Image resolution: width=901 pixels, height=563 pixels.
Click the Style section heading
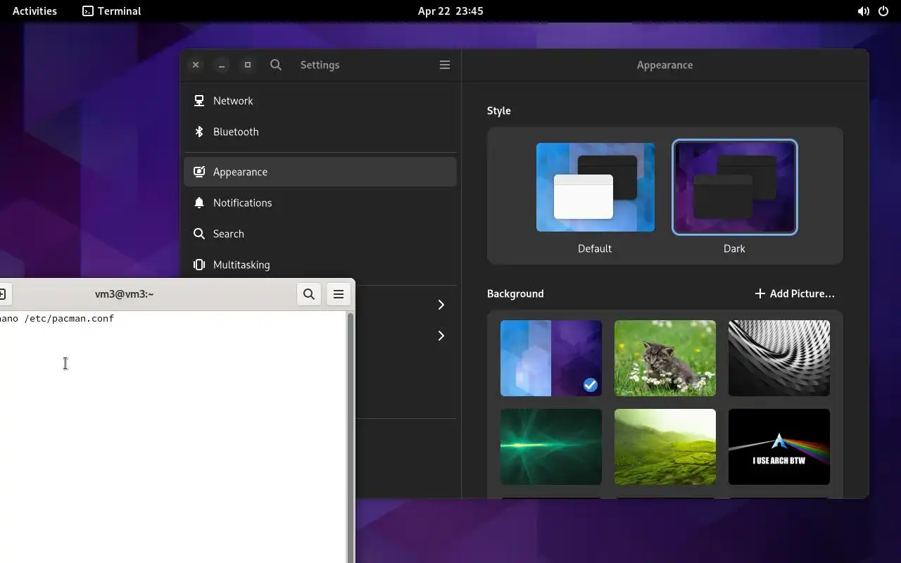pos(499,110)
